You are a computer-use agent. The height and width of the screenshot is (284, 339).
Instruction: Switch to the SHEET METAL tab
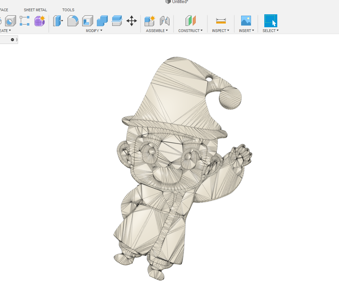click(35, 10)
